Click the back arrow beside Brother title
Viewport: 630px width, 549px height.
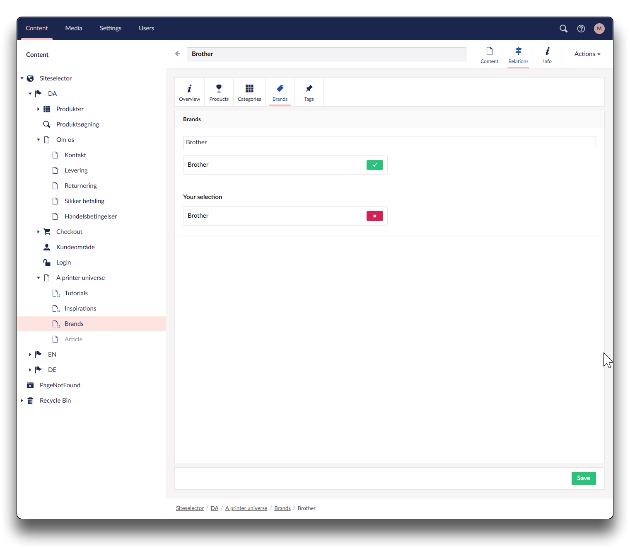click(x=178, y=54)
